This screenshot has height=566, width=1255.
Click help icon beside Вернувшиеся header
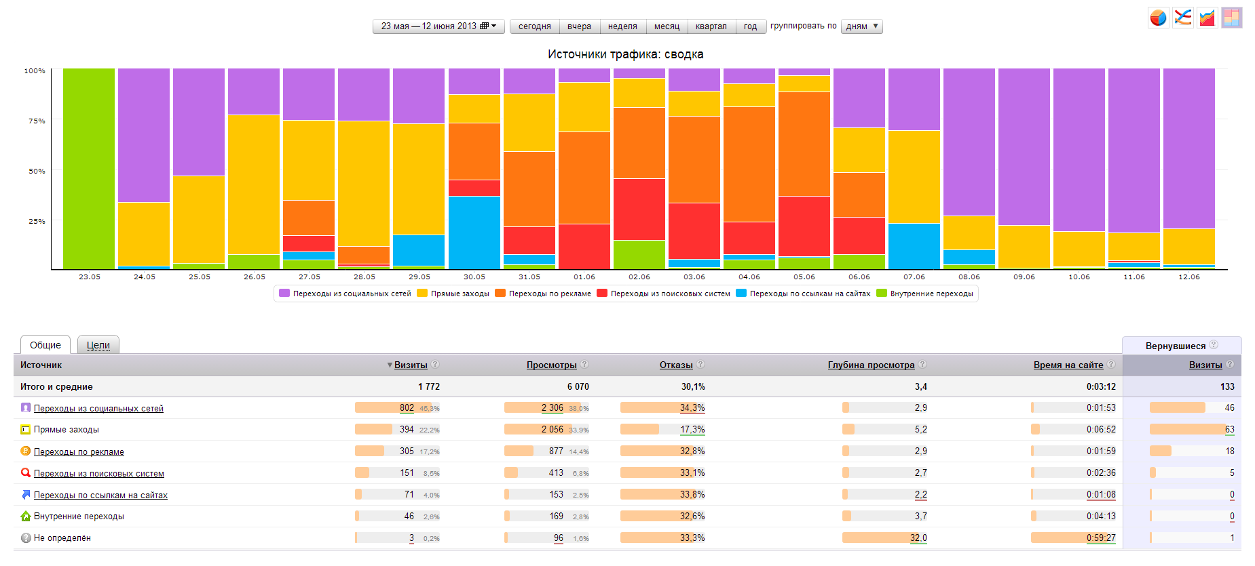[1214, 345]
